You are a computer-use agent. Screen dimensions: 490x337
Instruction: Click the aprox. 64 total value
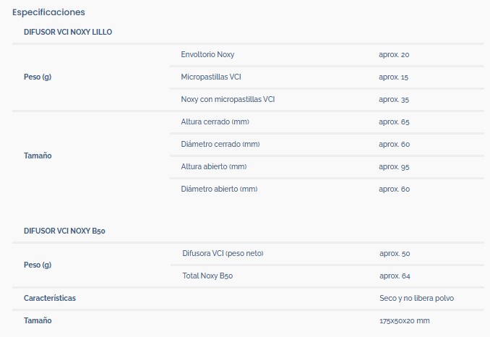395,276
